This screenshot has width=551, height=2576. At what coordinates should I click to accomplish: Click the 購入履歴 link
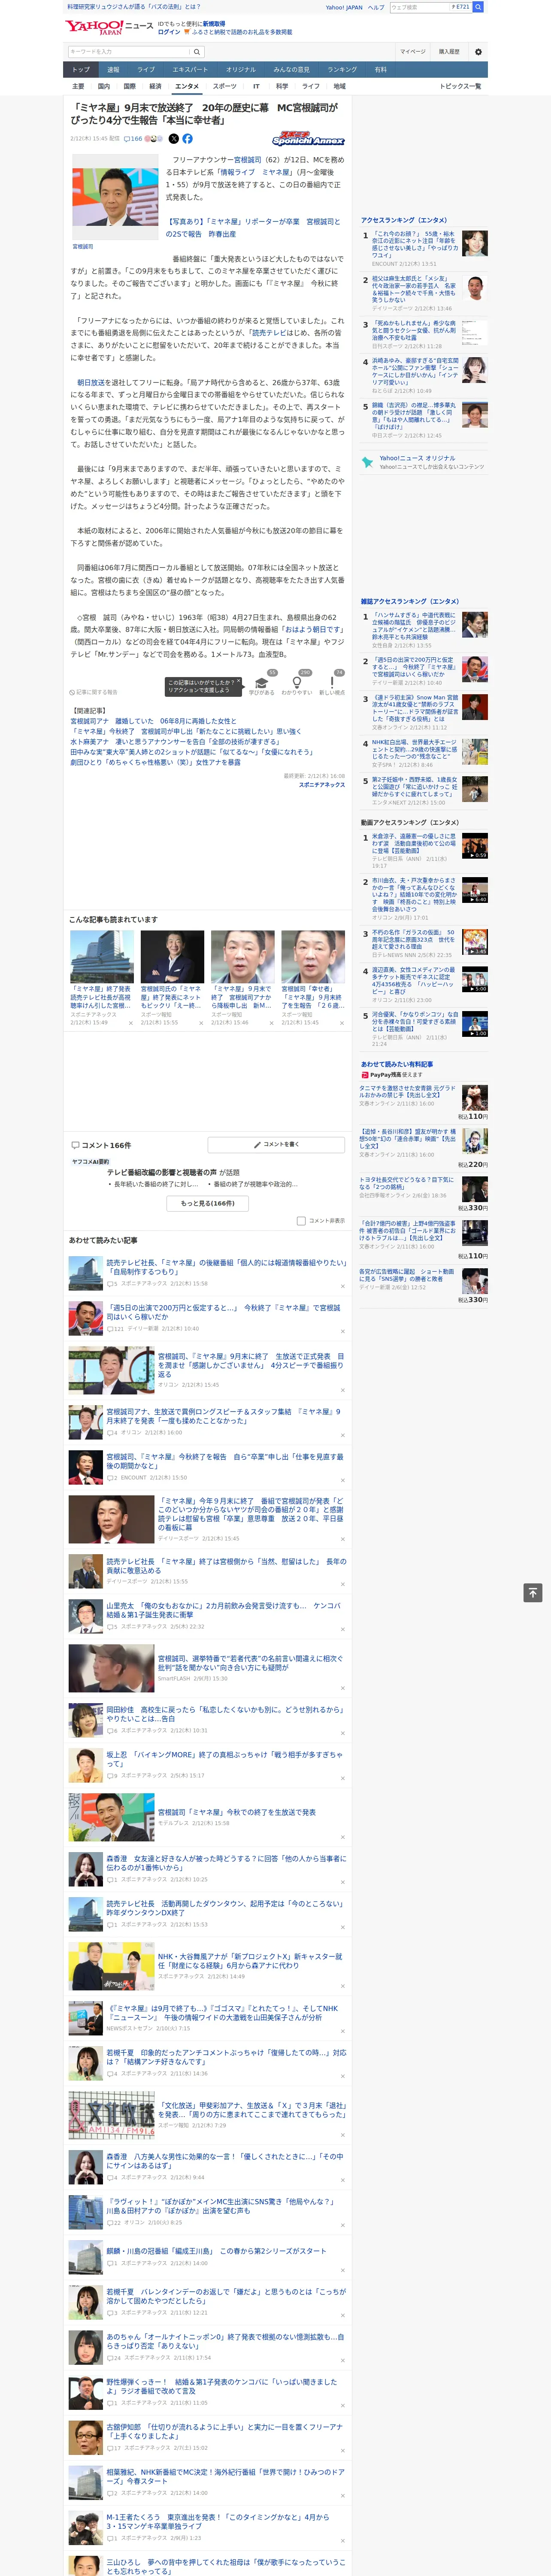449,52
